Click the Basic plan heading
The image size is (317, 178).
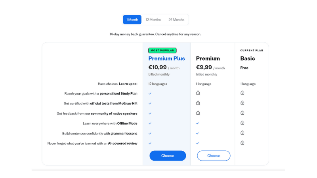(x=247, y=58)
